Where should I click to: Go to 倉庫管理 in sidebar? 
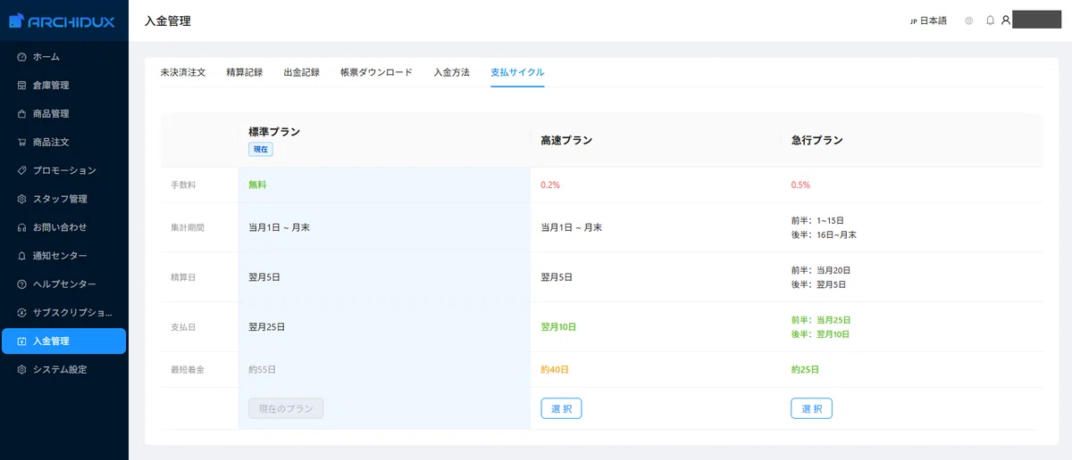coord(64,86)
